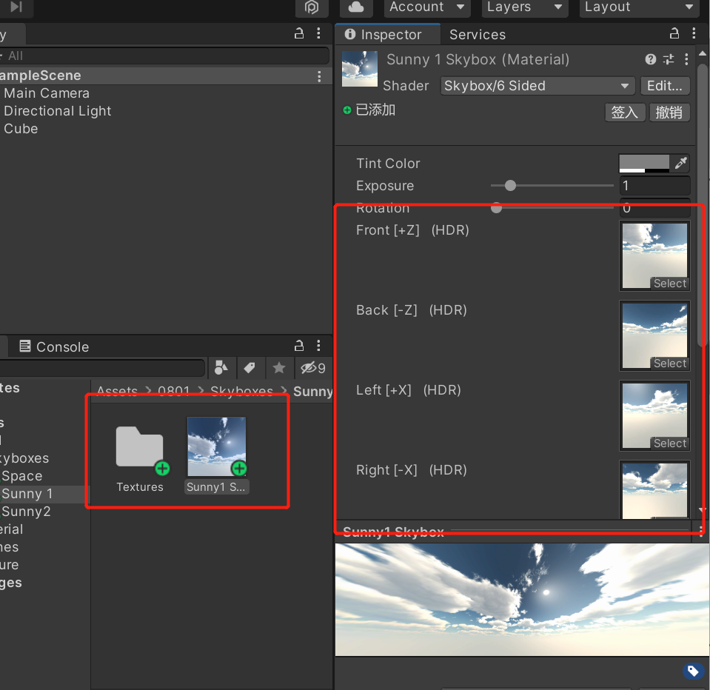Viewport: 710px width, 690px height.
Task: Click the Hierarchy search field
Action: (x=164, y=56)
